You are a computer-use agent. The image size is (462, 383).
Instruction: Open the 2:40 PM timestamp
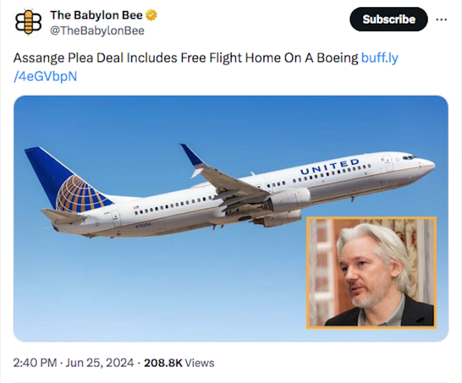point(35,363)
